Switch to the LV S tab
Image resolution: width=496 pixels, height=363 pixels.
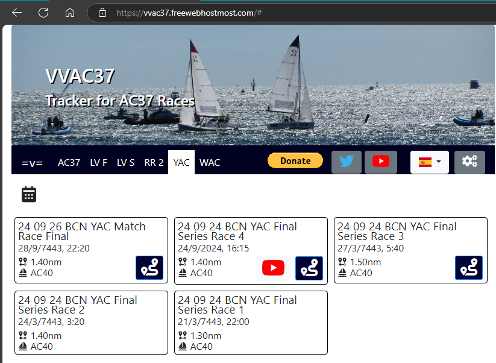pyautogui.click(x=125, y=163)
